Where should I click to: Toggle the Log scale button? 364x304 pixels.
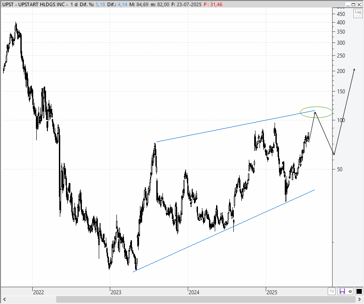(358, 13)
